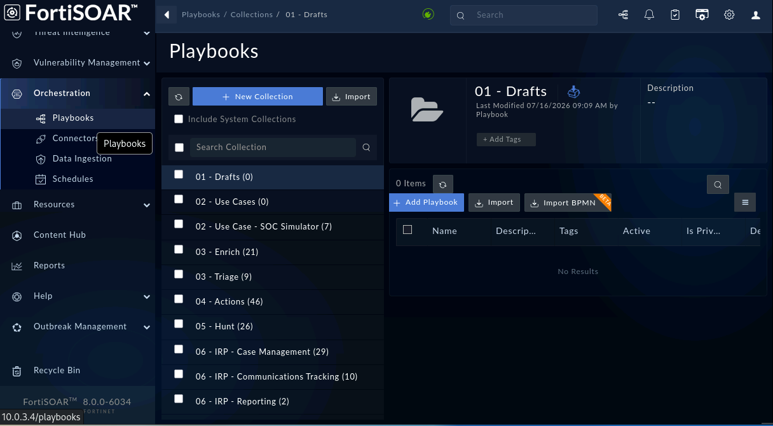Open the system settings gear
Screen dimensions: 773x426
click(x=729, y=15)
